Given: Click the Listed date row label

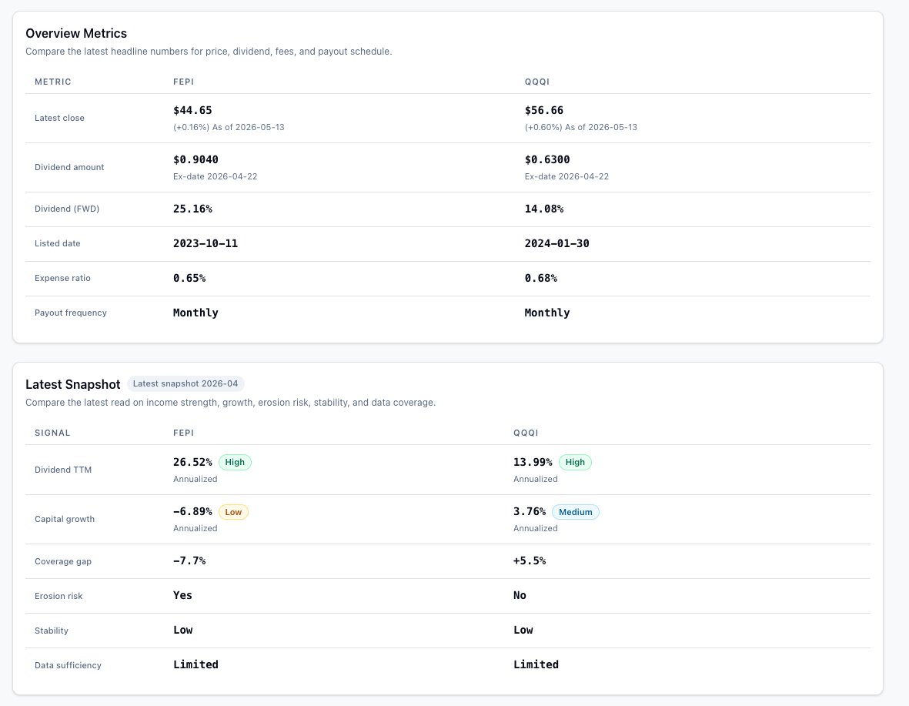Looking at the screenshot, I should 58,243.
